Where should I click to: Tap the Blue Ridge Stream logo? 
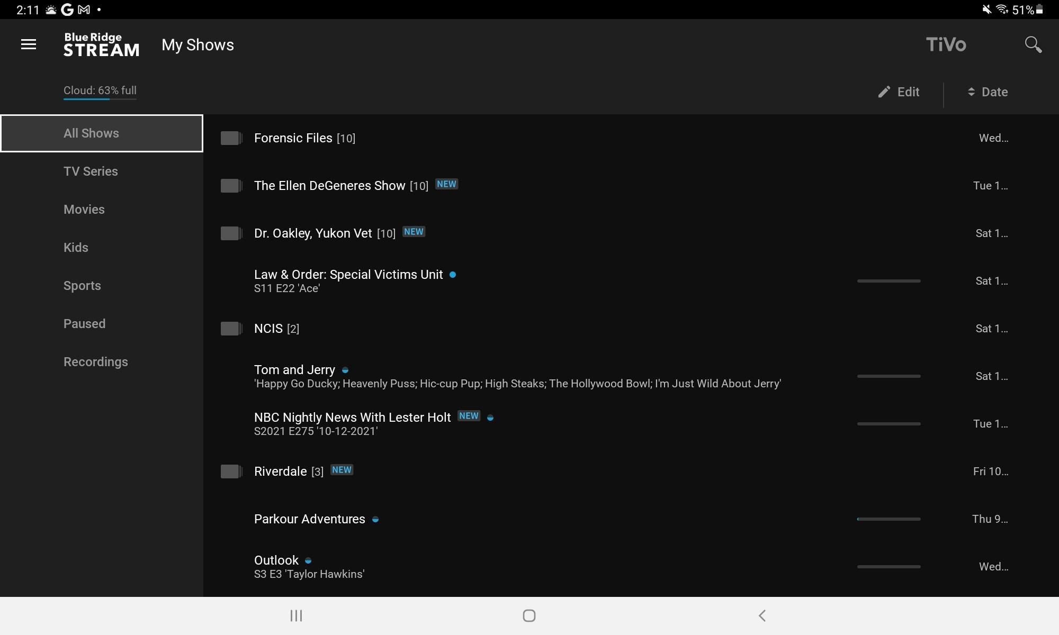101,44
